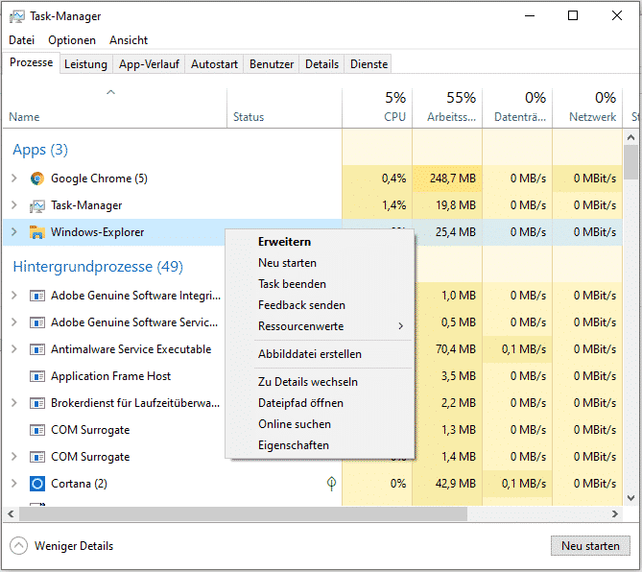Screen dimensions: 642x572
Task: Choose Eigenschaften in the context menu
Action: [x=321, y=445]
